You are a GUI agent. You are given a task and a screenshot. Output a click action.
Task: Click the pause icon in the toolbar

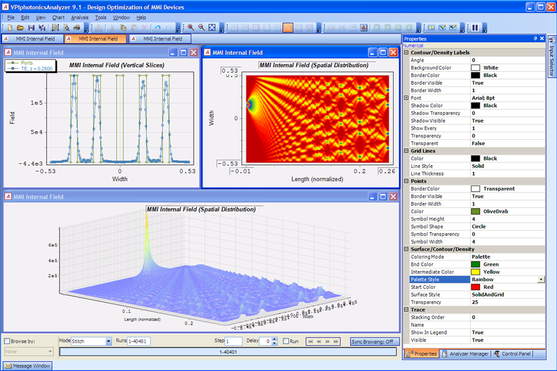(x=475, y=28)
